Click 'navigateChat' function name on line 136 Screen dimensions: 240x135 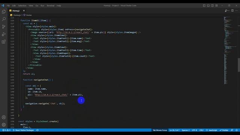pos(41,80)
